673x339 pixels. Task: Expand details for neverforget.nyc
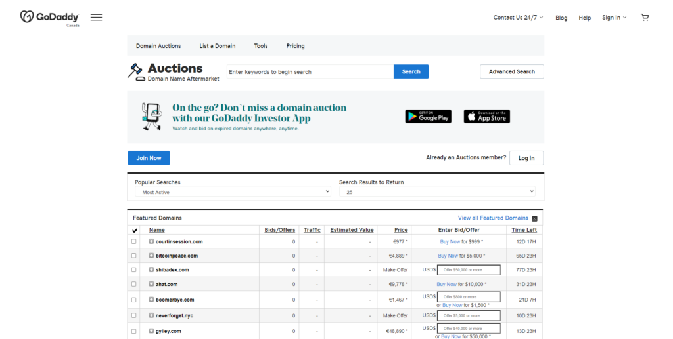[x=151, y=315]
